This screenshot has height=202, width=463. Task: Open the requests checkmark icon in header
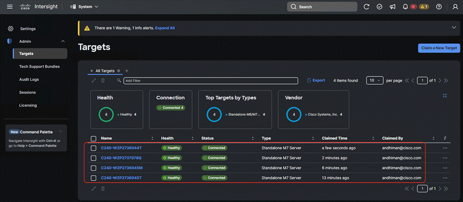(x=379, y=7)
